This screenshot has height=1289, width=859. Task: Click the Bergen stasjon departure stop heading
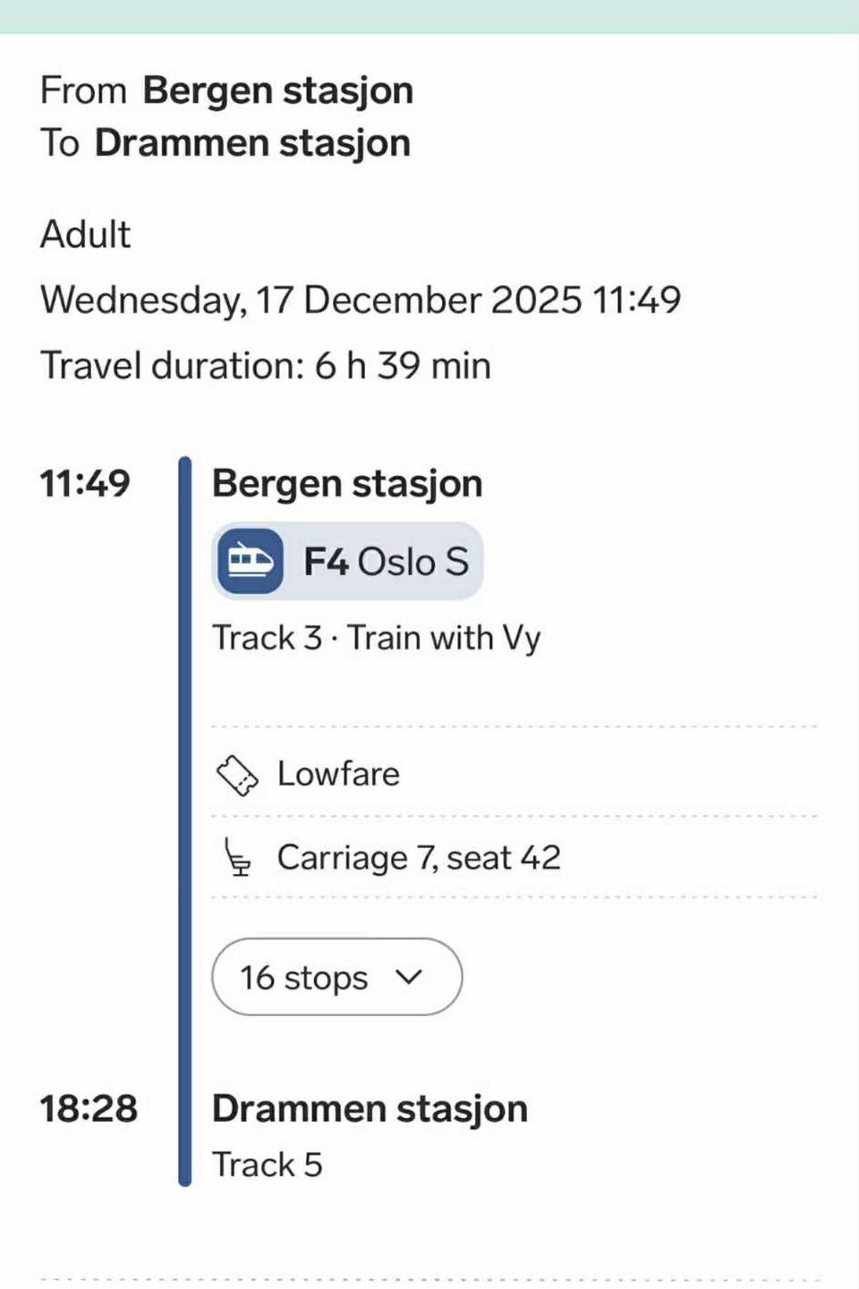coord(347,483)
